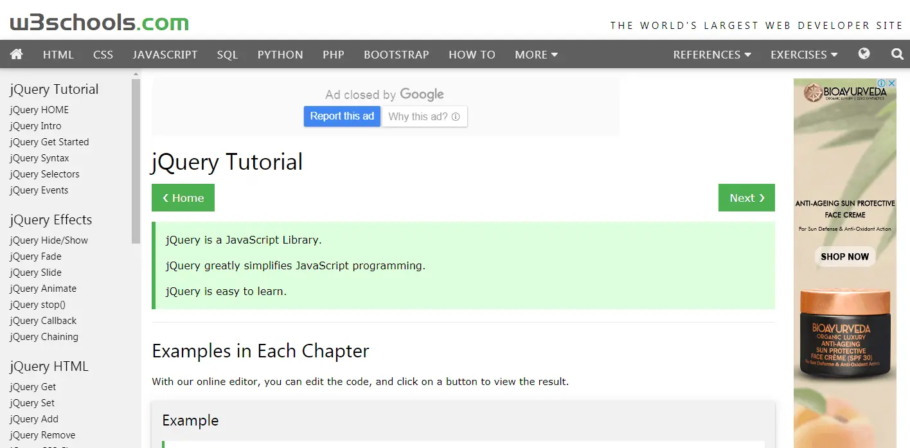Open jQuery Syntax sidebar link
The width and height of the screenshot is (910, 448).
coord(39,158)
